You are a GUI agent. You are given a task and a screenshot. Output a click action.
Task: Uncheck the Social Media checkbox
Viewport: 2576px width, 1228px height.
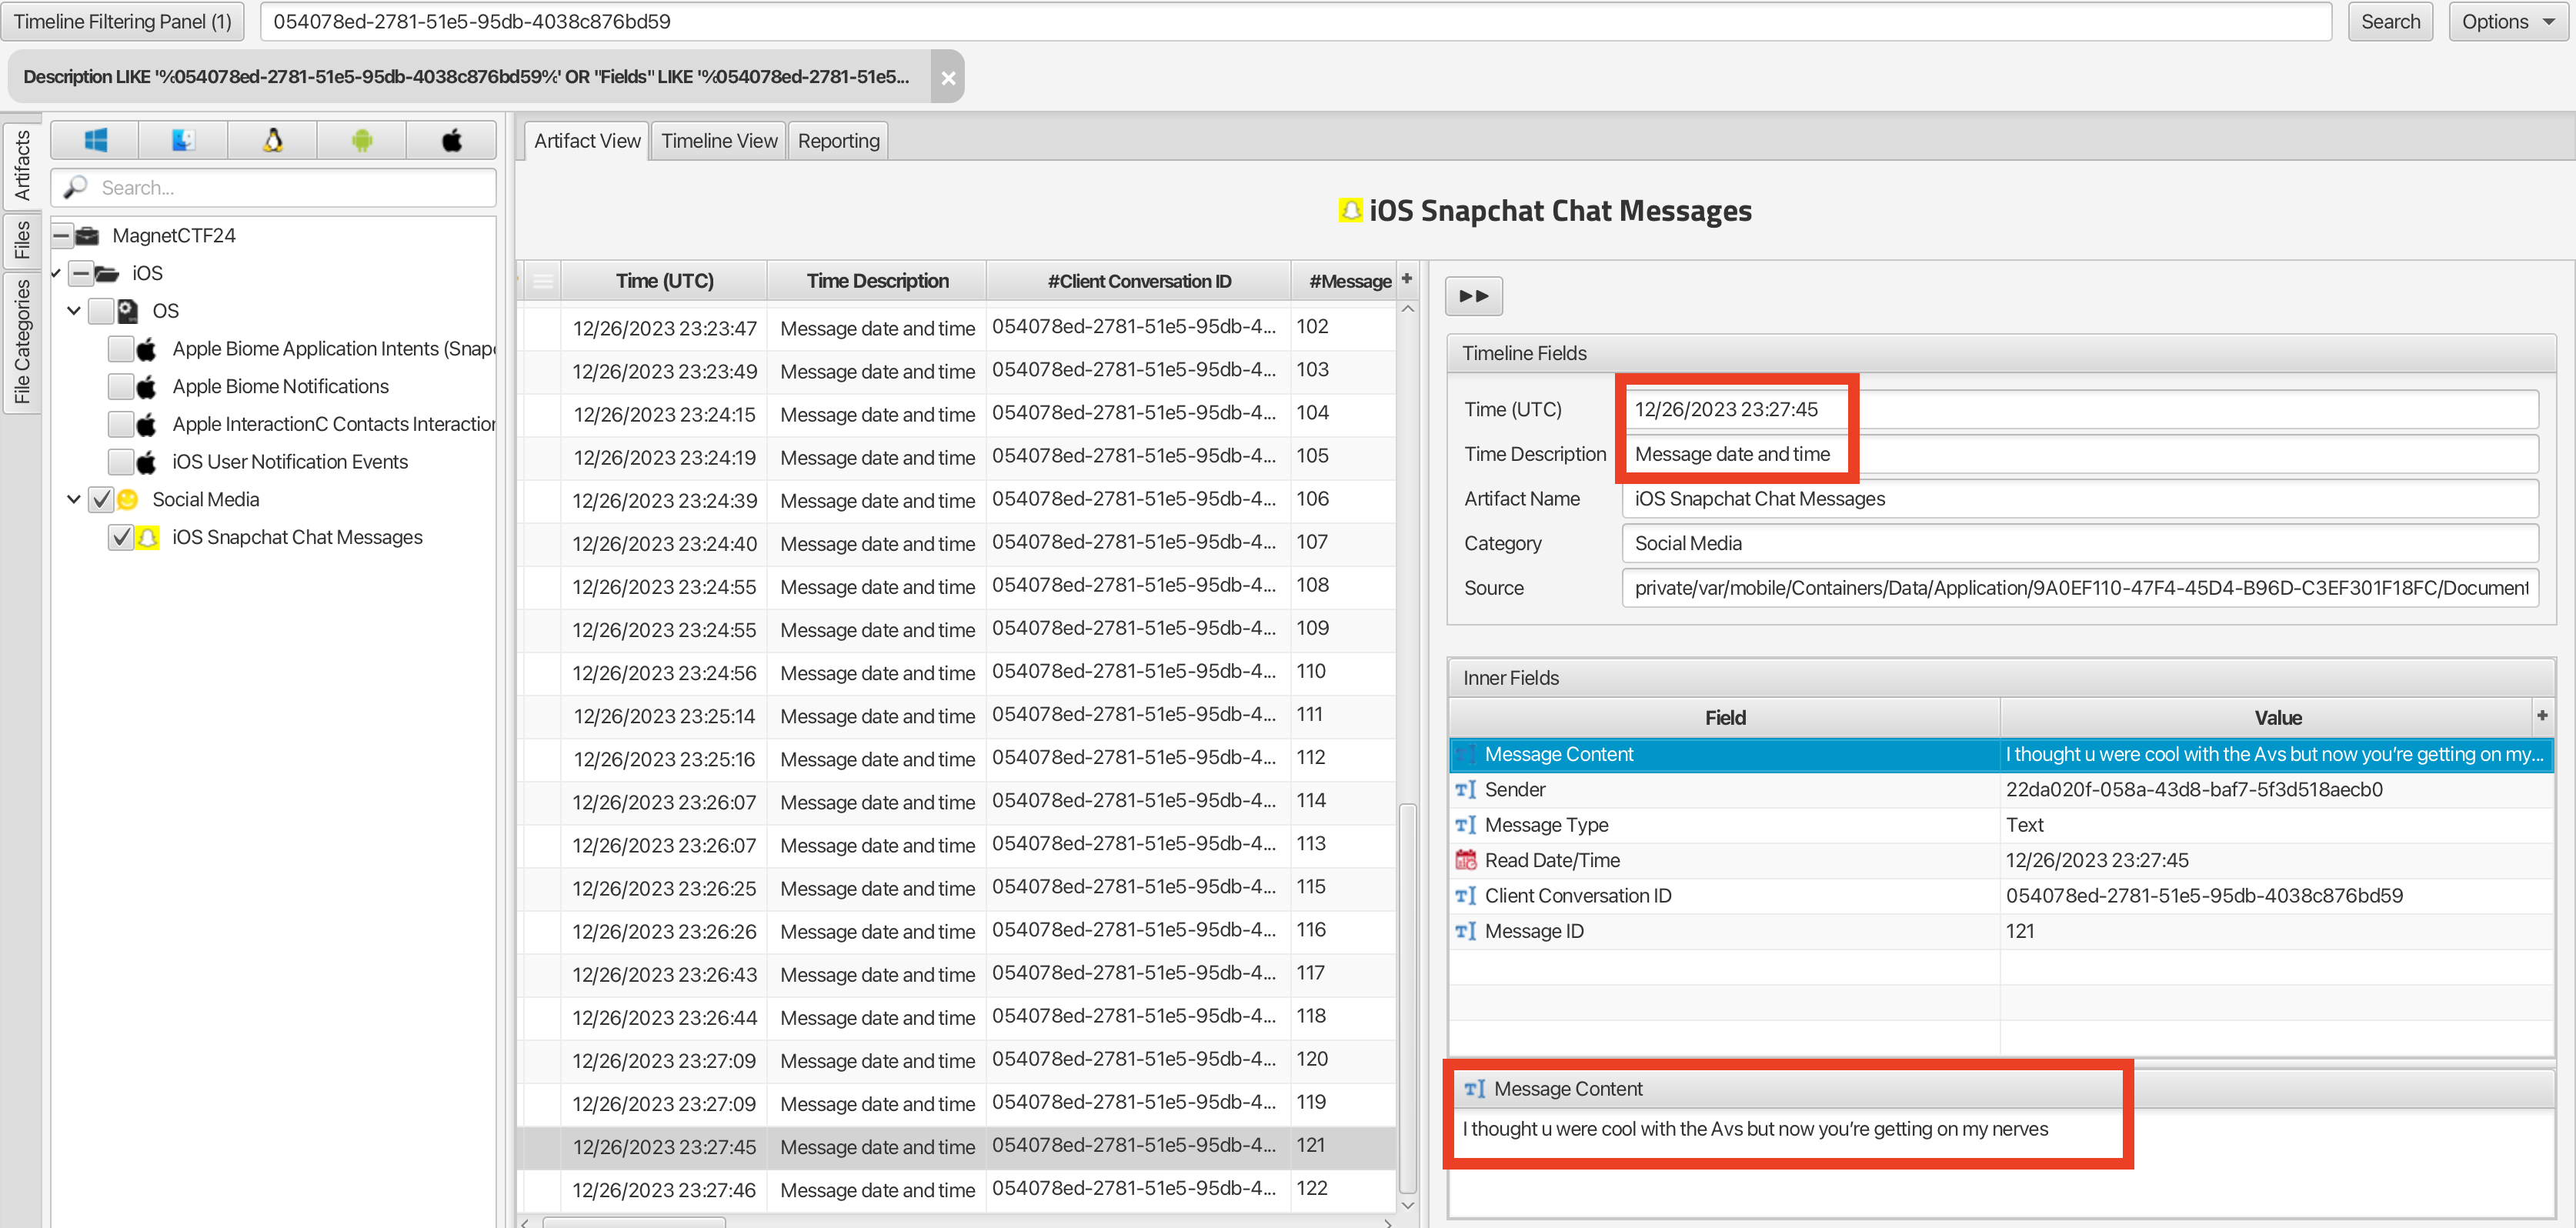(101, 499)
